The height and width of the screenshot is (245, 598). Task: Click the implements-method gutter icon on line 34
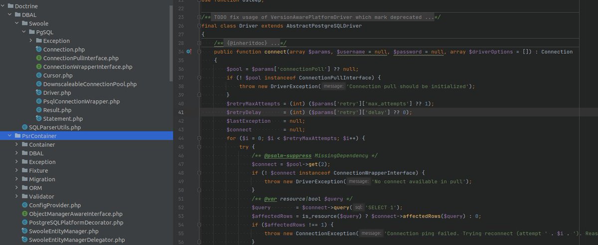[189, 51]
